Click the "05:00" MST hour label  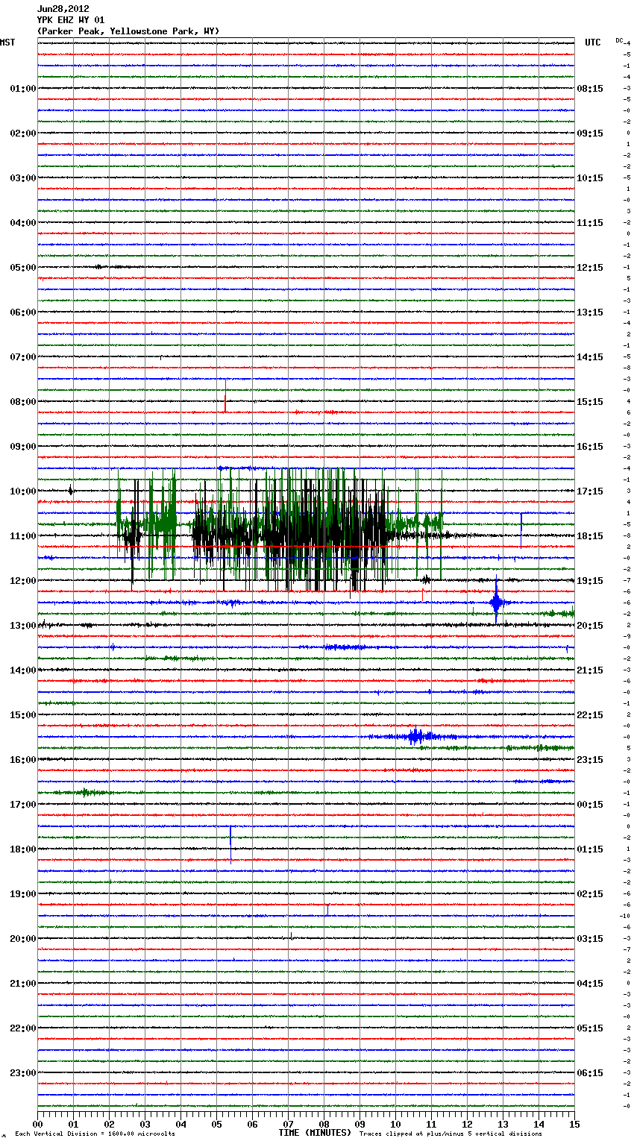[x=23, y=268]
